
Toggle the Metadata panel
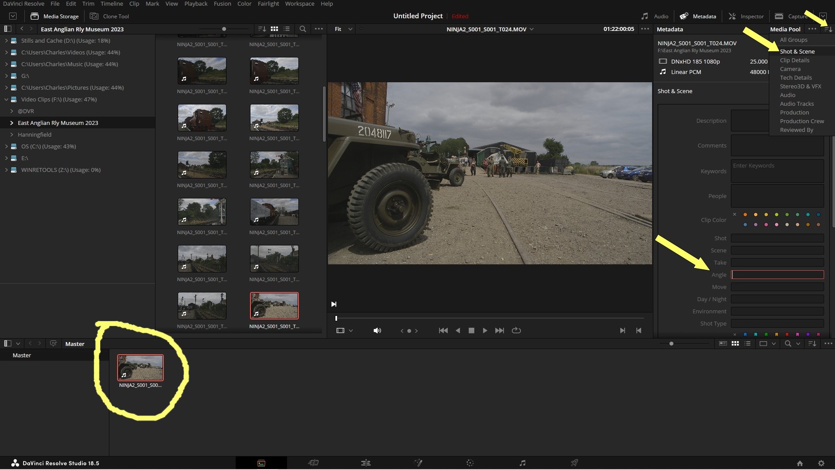pyautogui.click(x=698, y=16)
